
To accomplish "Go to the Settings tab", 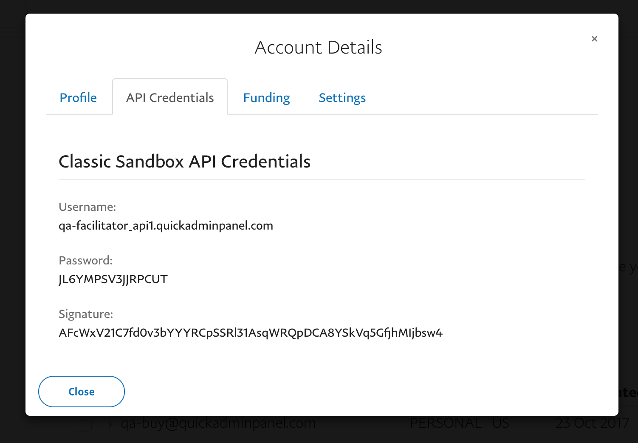I will tap(342, 97).
